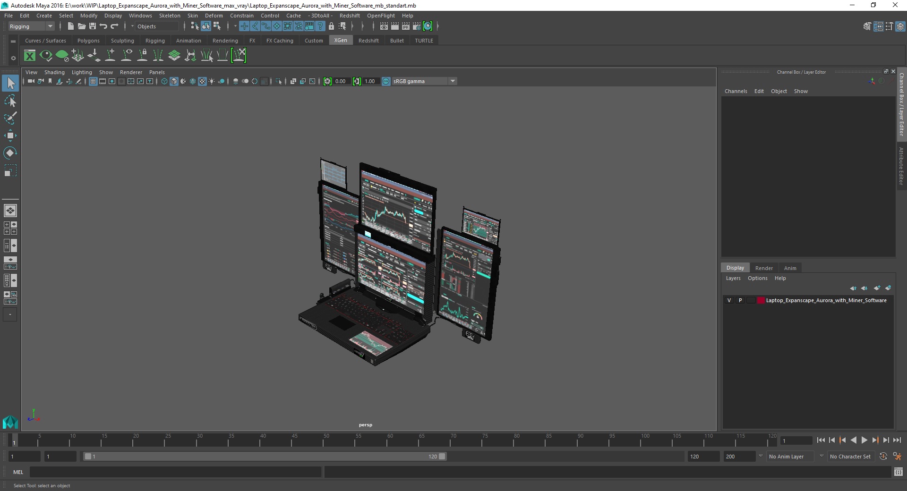
Task: Click the New Scene icon
Action: tap(70, 26)
